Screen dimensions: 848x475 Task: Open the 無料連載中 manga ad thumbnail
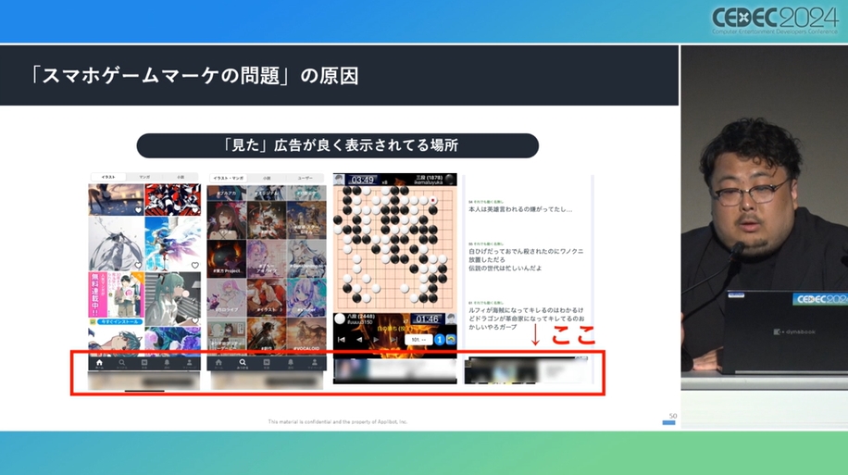point(117,294)
